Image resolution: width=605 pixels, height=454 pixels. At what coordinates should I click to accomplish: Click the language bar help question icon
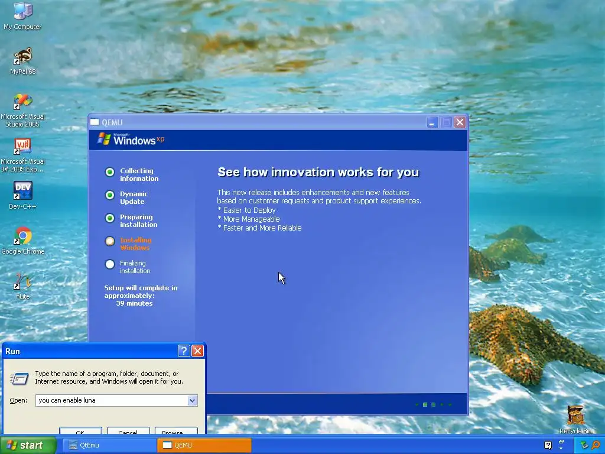click(x=548, y=445)
